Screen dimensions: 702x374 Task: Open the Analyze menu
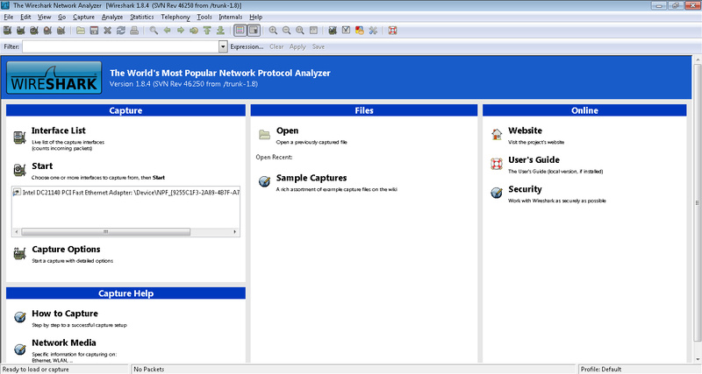pyautogui.click(x=112, y=17)
